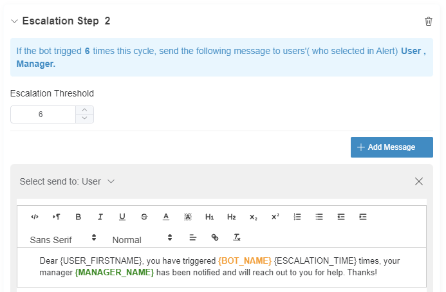Open the Sans Serif font dropdown

click(62, 239)
